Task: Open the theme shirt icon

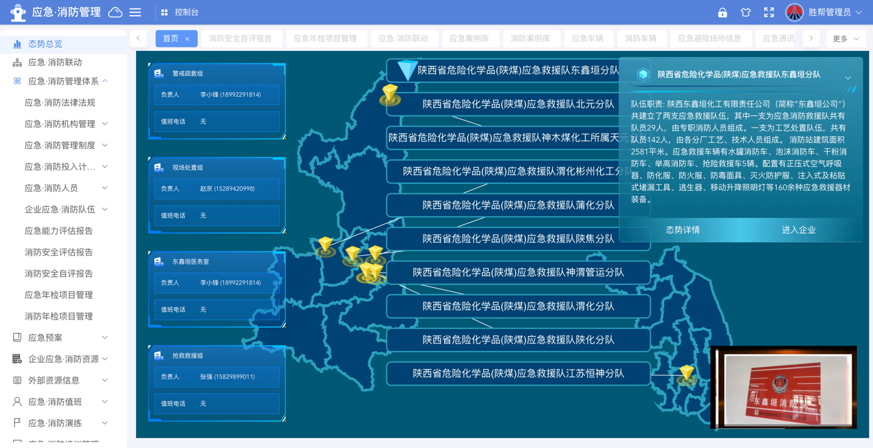Action: coord(746,12)
